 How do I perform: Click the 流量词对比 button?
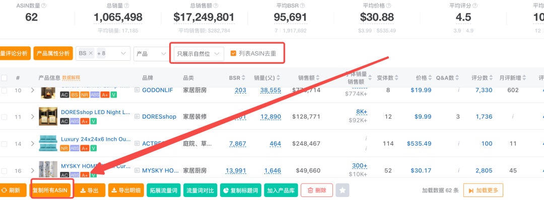(x=200, y=190)
